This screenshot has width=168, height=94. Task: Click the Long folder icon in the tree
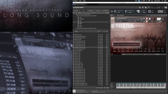point(78,22)
